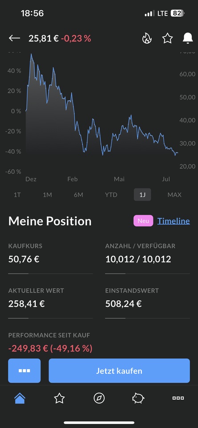Switch chart to YTD range
Image resolution: width=198 pixels, height=428 pixels.
[111, 195]
